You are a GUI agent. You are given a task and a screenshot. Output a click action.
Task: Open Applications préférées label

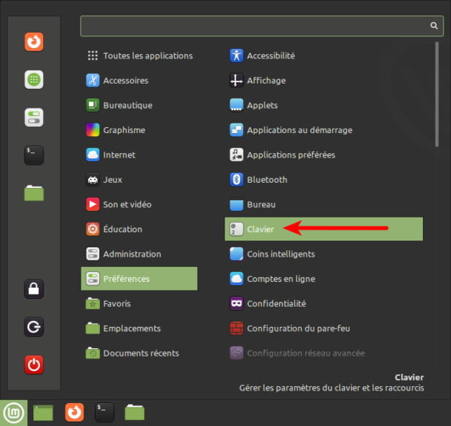pos(291,155)
